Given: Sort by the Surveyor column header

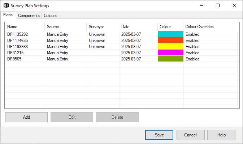Looking at the screenshot, I should point(103,27).
